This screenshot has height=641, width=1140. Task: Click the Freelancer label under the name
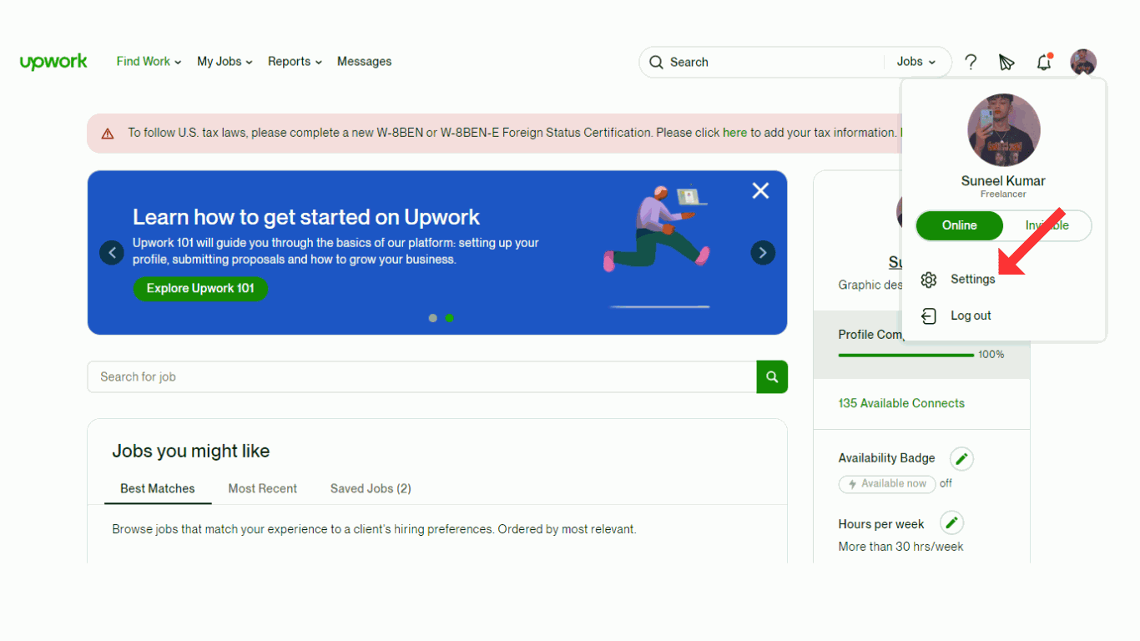[1003, 194]
